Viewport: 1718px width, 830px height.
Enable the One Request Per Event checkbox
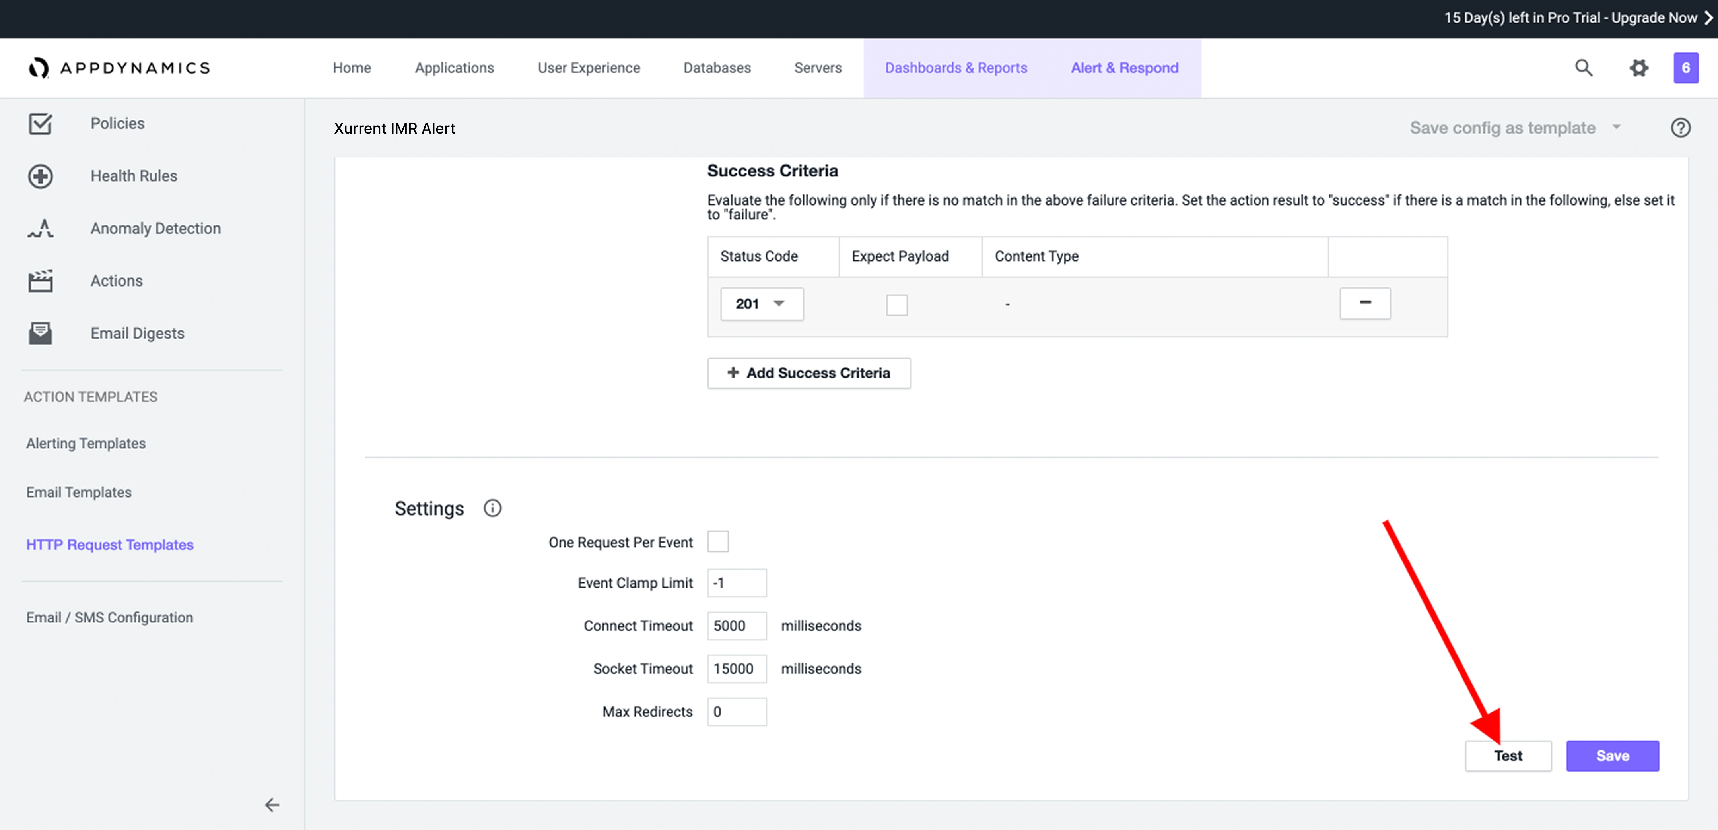coord(717,541)
